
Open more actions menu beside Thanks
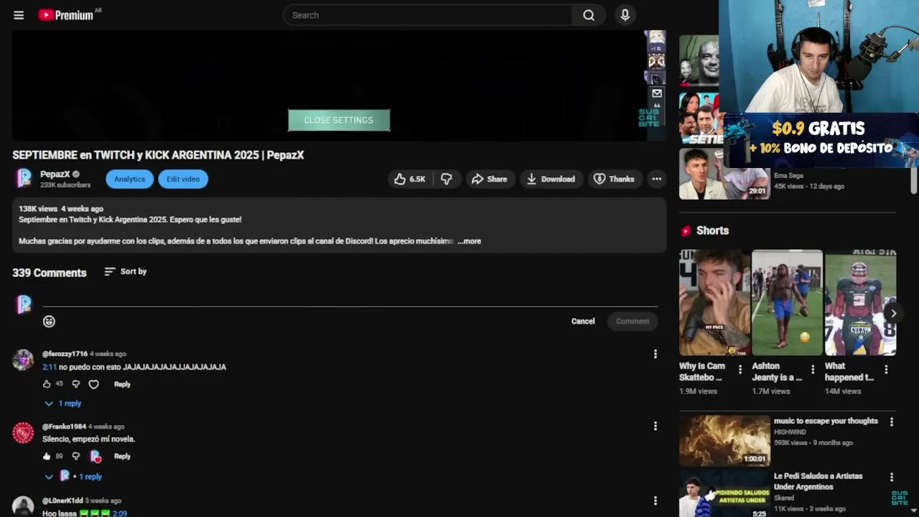(x=656, y=179)
